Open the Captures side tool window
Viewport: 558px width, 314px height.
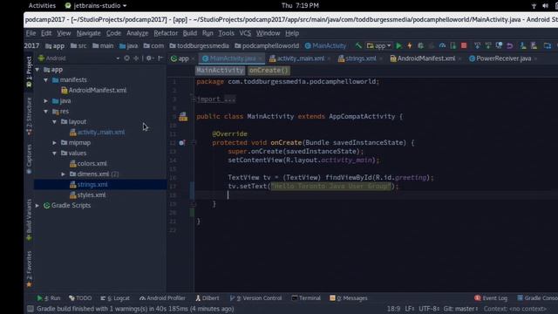click(x=29, y=159)
